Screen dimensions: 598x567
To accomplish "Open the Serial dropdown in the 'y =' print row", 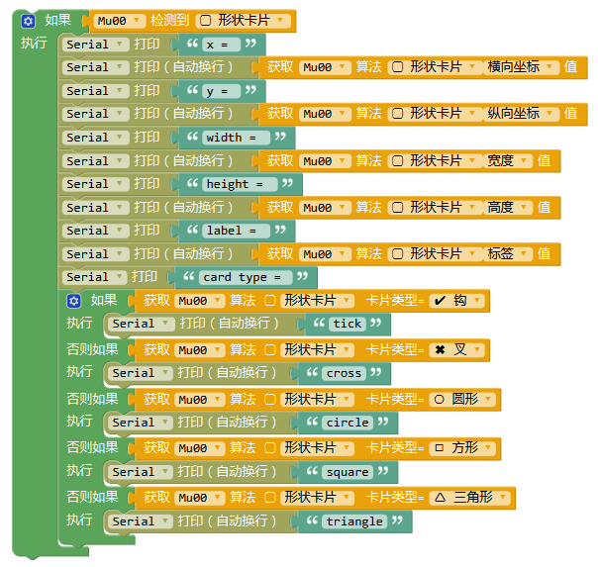I will 94,91.
